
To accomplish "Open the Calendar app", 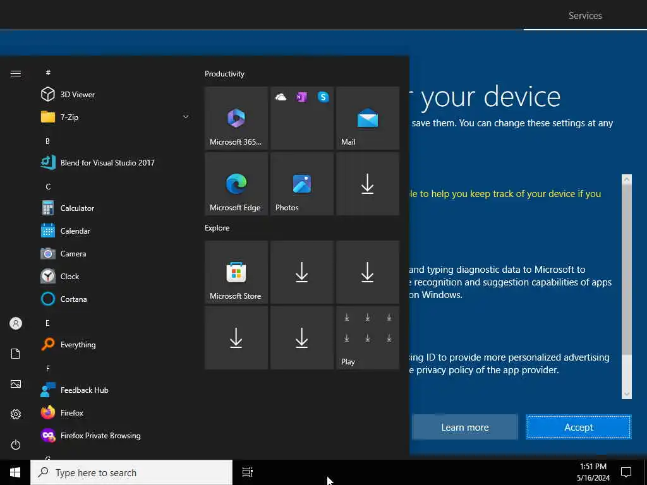I will [116, 231].
